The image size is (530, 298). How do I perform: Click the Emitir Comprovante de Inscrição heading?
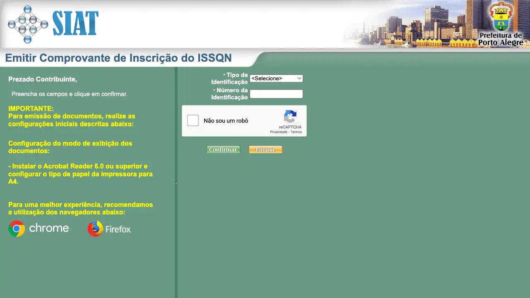[x=118, y=58]
